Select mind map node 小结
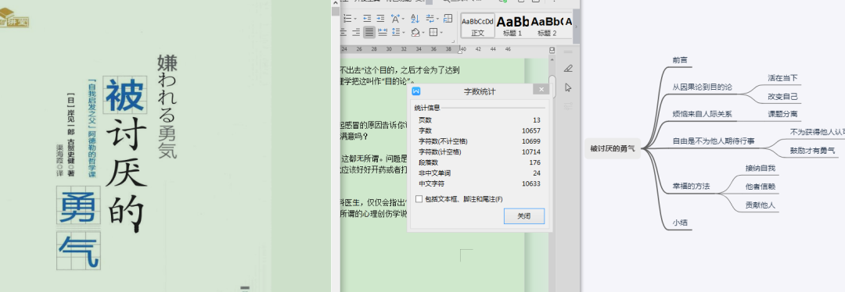Image resolution: width=845 pixels, height=292 pixels. tap(680, 223)
